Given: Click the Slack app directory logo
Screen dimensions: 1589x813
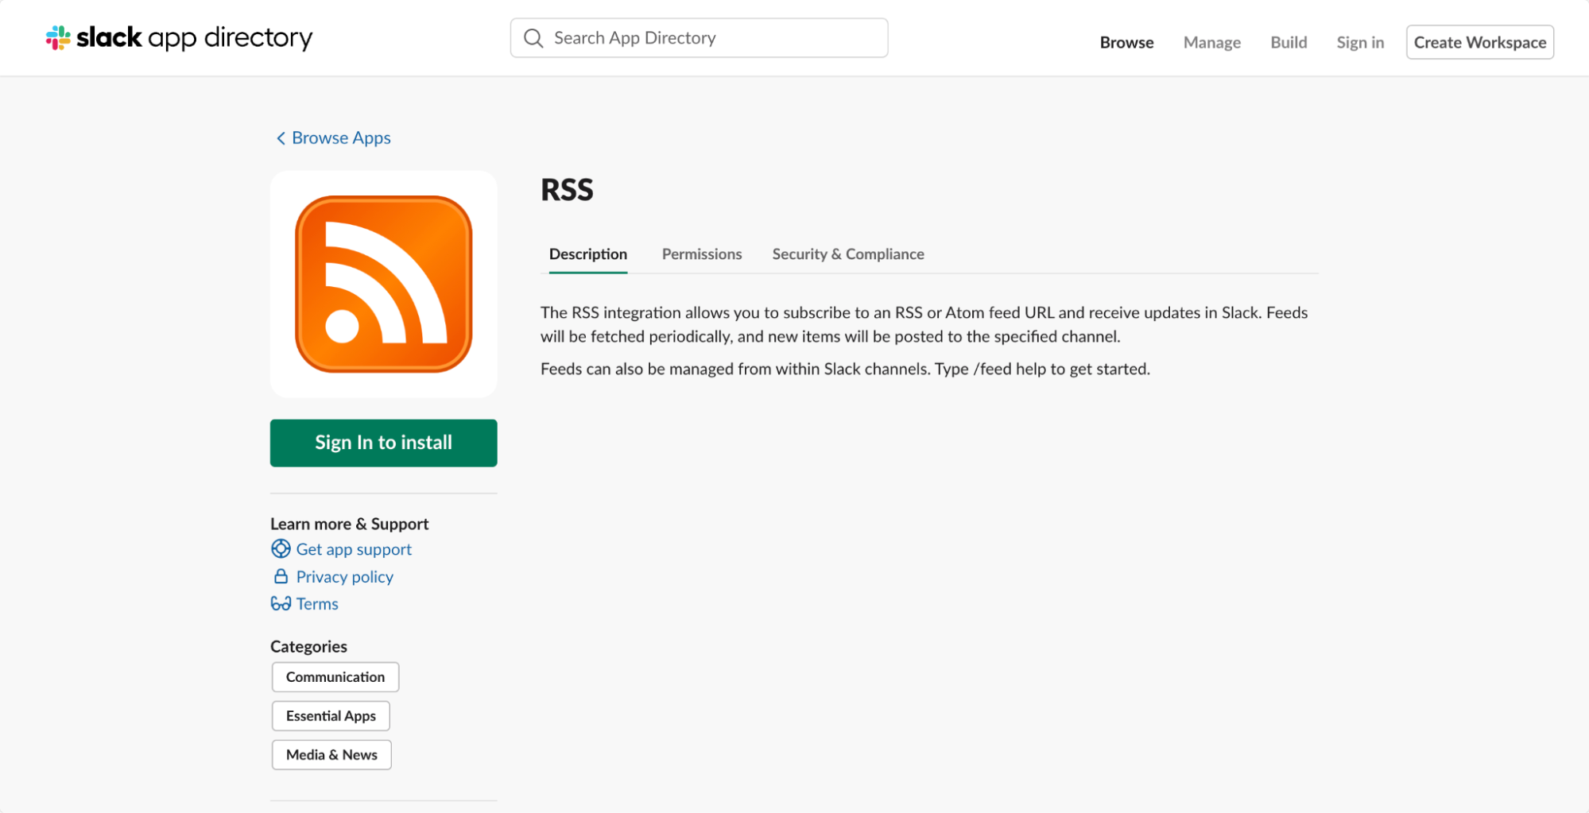Looking at the screenshot, I should [179, 37].
